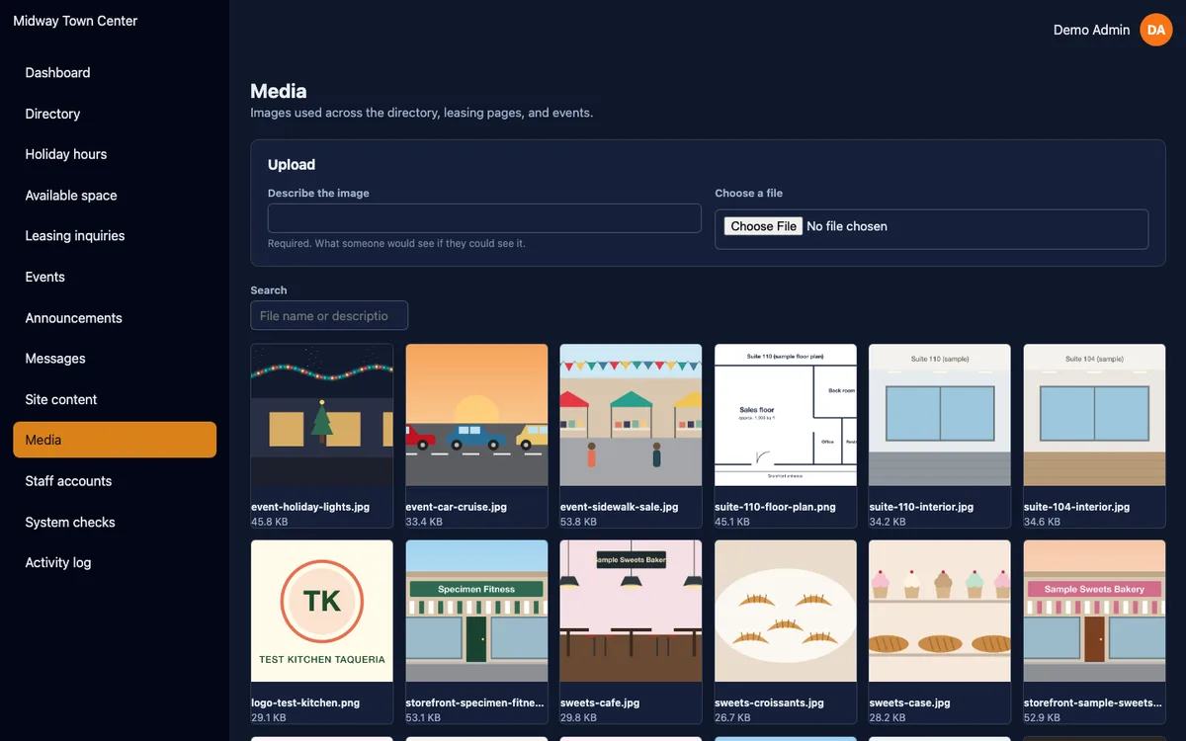Click the 45.1 KB file size

pyautogui.click(x=732, y=522)
